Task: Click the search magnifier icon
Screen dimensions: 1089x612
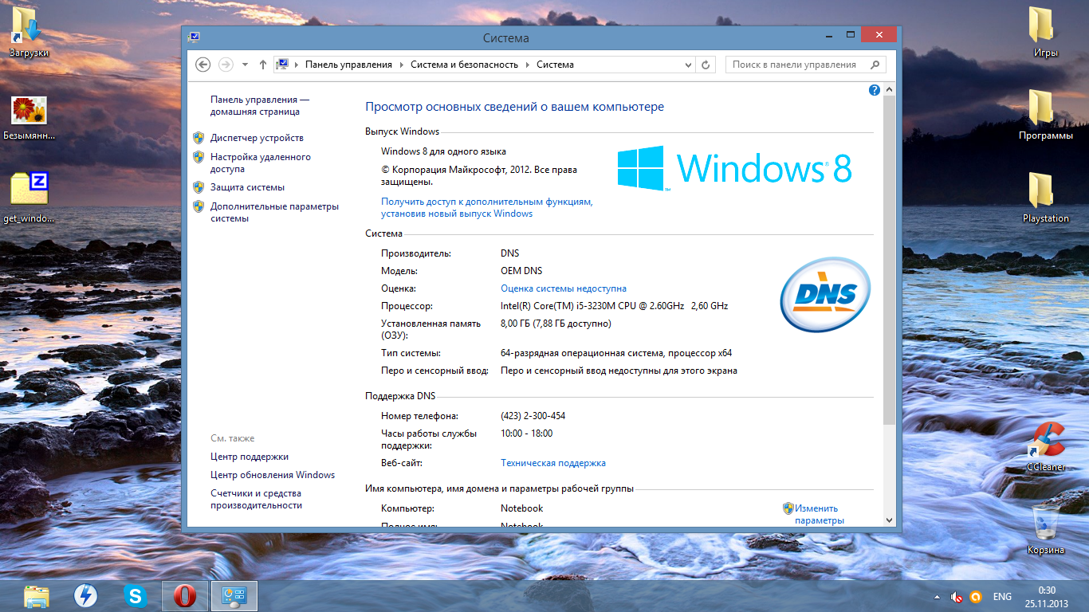Action: [875, 65]
